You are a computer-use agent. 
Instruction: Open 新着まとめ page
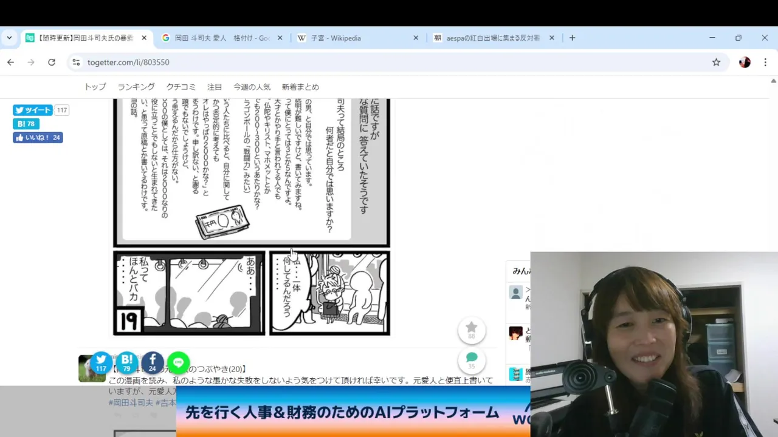click(x=300, y=87)
